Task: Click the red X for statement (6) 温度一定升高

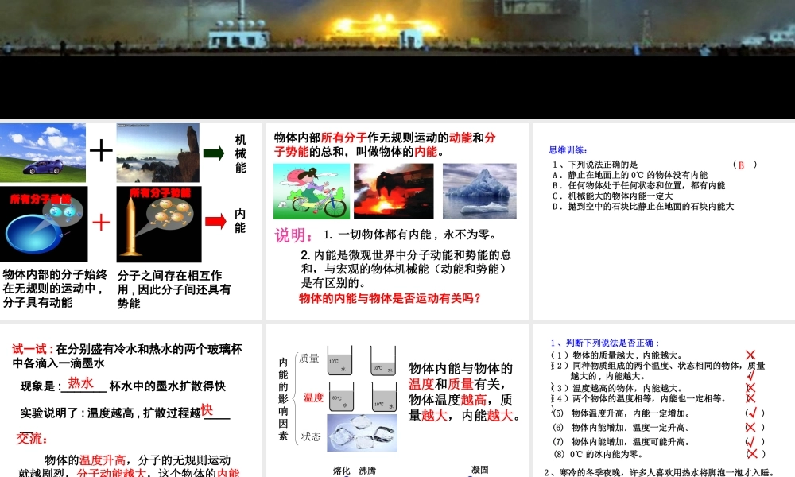Action: point(750,428)
